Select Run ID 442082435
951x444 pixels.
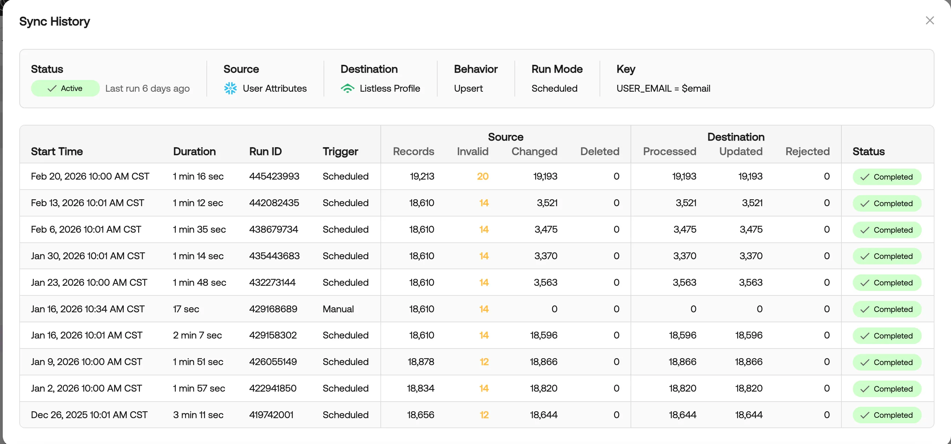274,203
